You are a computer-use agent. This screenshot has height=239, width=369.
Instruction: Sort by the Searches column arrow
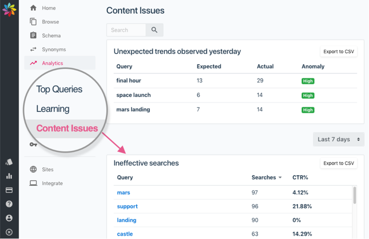(280, 178)
